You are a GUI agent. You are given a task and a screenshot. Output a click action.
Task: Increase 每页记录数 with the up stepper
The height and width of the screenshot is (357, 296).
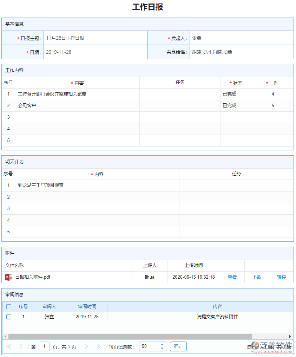pyautogui.click(x=162, y=344)
